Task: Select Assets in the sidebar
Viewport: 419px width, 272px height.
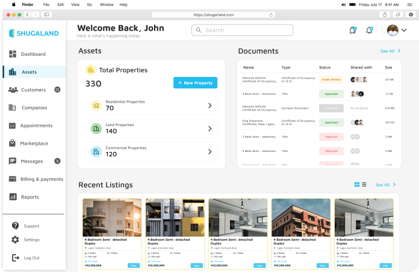Action: [34, 72]
